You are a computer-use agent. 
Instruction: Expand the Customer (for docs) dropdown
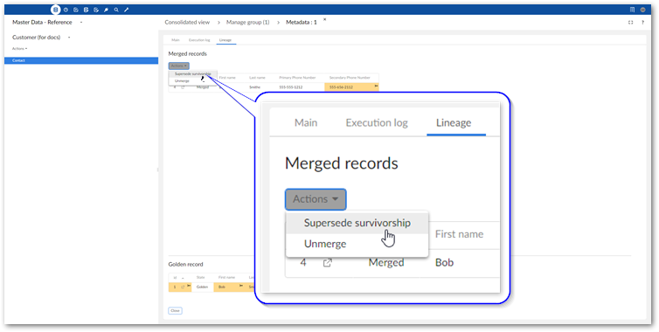(x=69, y=38)
